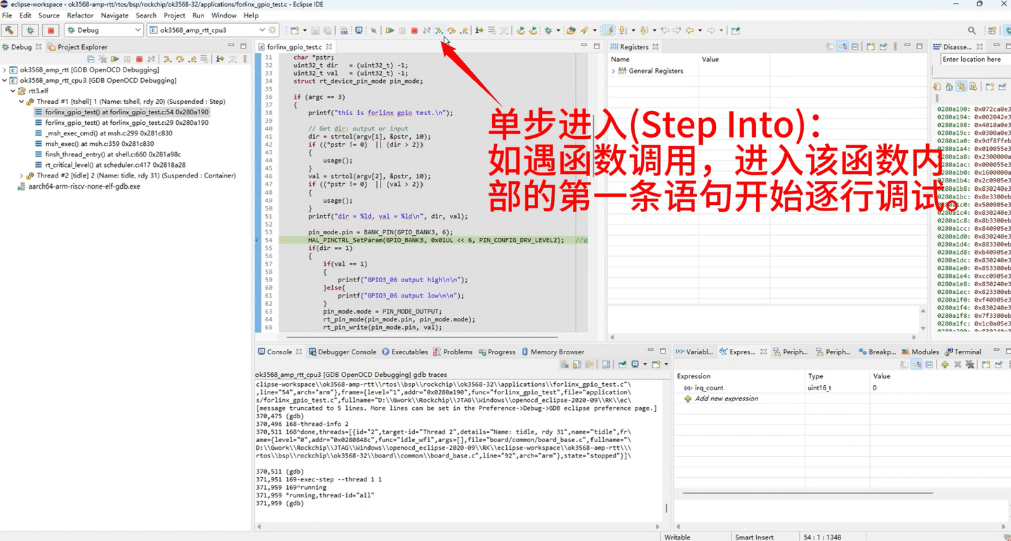This screenshot has height=541, width=1011.
Task: Click the Disassembly home icon
Action: 949,86
